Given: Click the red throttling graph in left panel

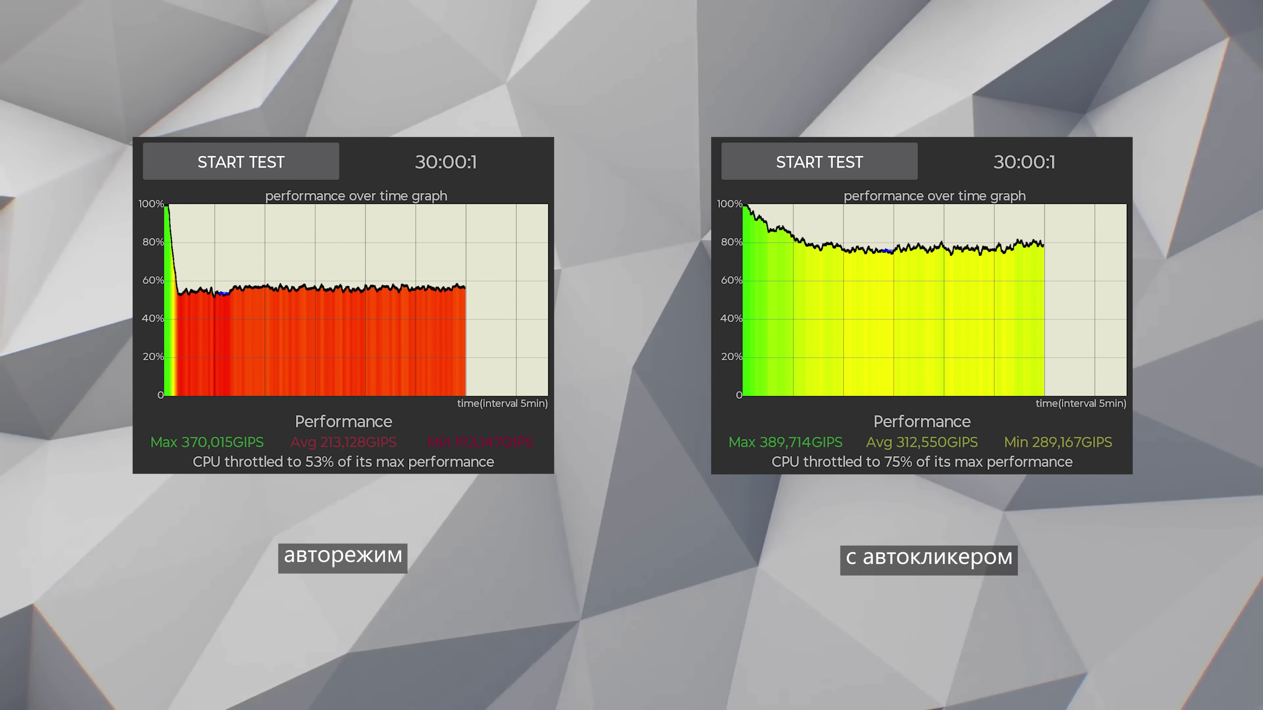Looking at the screenshot, I should coord(356,300).
